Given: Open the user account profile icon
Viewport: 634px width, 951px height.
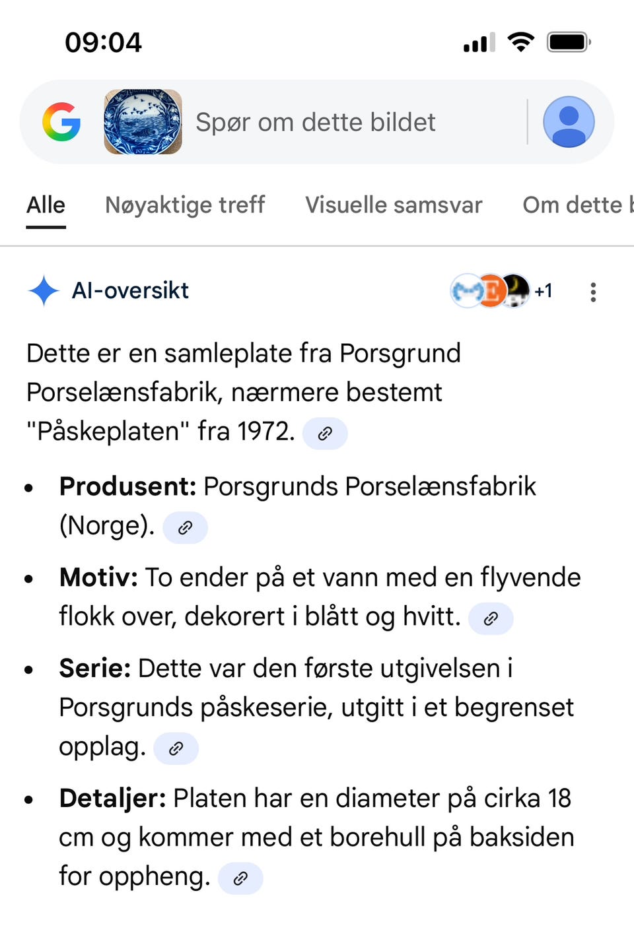Looking at the screenshot, I should click(x=569, y=121).
